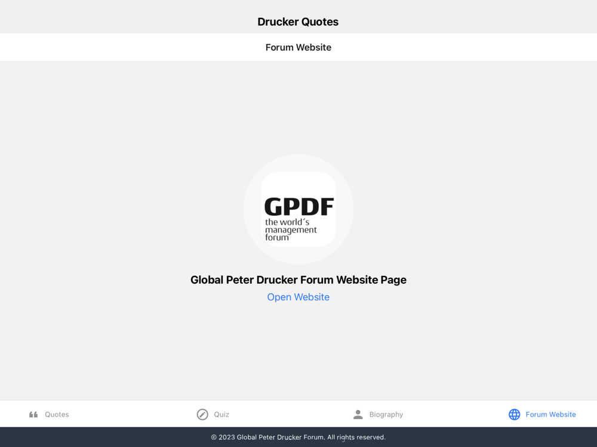Viewport: 597px width, 447px height.
Task: Click 'Global Peter Drucker Forum Website Page' heading
Action: pyautogui.click(x=298, y=280)
